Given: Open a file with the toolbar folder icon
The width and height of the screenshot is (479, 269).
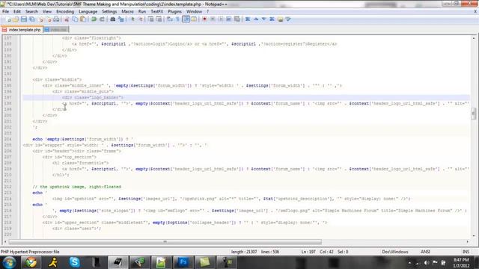Looking at the screenshot, I should point(16,19).
